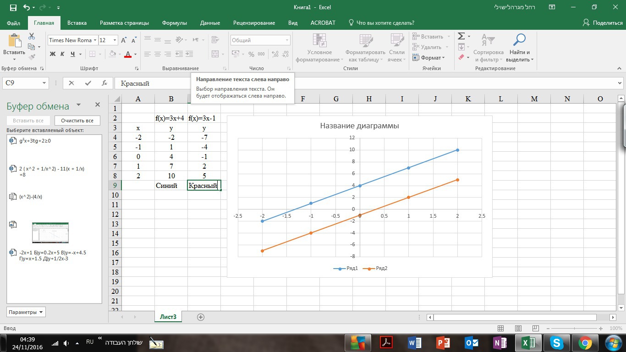The height and width of the screenshot is (352, 626).
Task: Confirm the cell entry with the checkmark icon
Action: (x=88, y=83)
